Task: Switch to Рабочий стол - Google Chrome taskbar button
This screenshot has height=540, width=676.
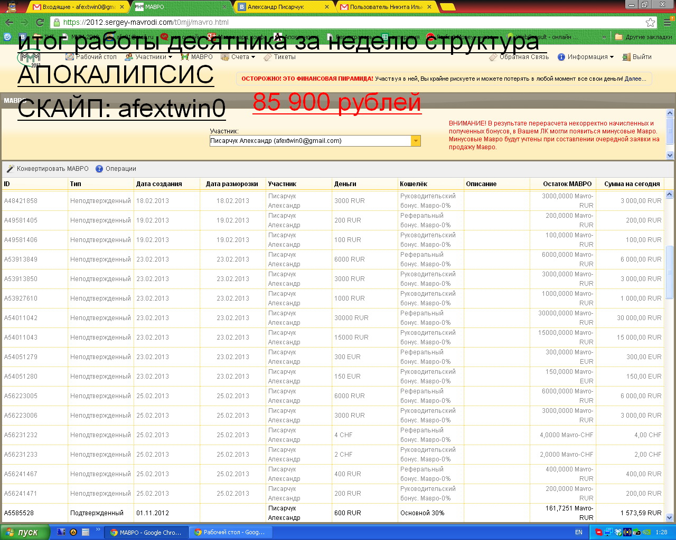Action: (x=230, y=532)
